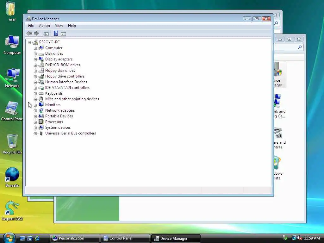
Task: Select the 'IDE ATA/ATAPI controllers' label
Action: [x=67, y=88]
